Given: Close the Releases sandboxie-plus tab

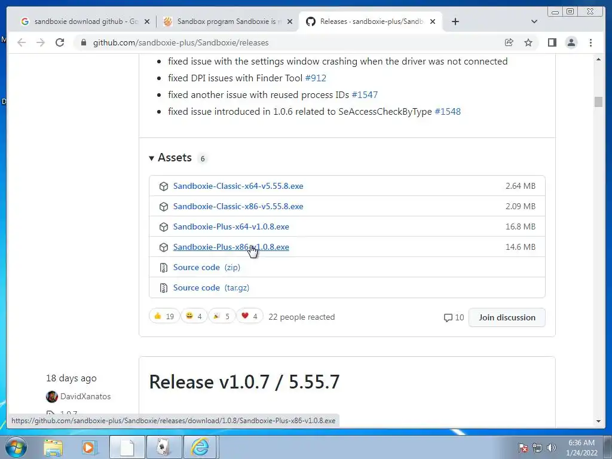Looking at the screenshot, I should pos(433,22).
